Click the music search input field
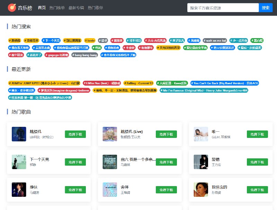This screenshot has height=210, width=277. [223, 8]
